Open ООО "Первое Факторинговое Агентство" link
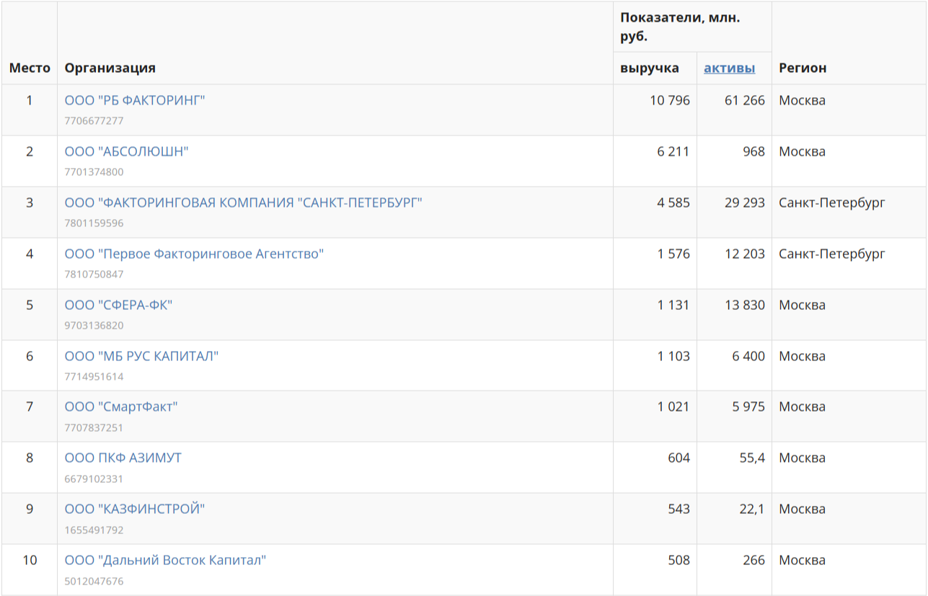Image resolution: width=928 pixels, height=596 pixels. (x=194, y=254)
